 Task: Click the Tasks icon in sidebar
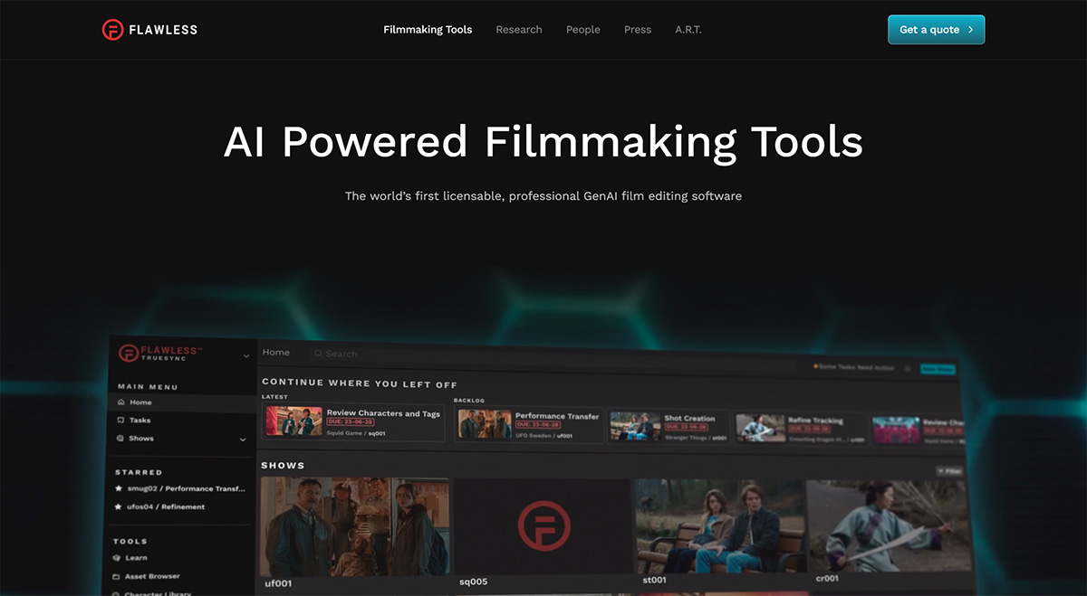(121, 421)
